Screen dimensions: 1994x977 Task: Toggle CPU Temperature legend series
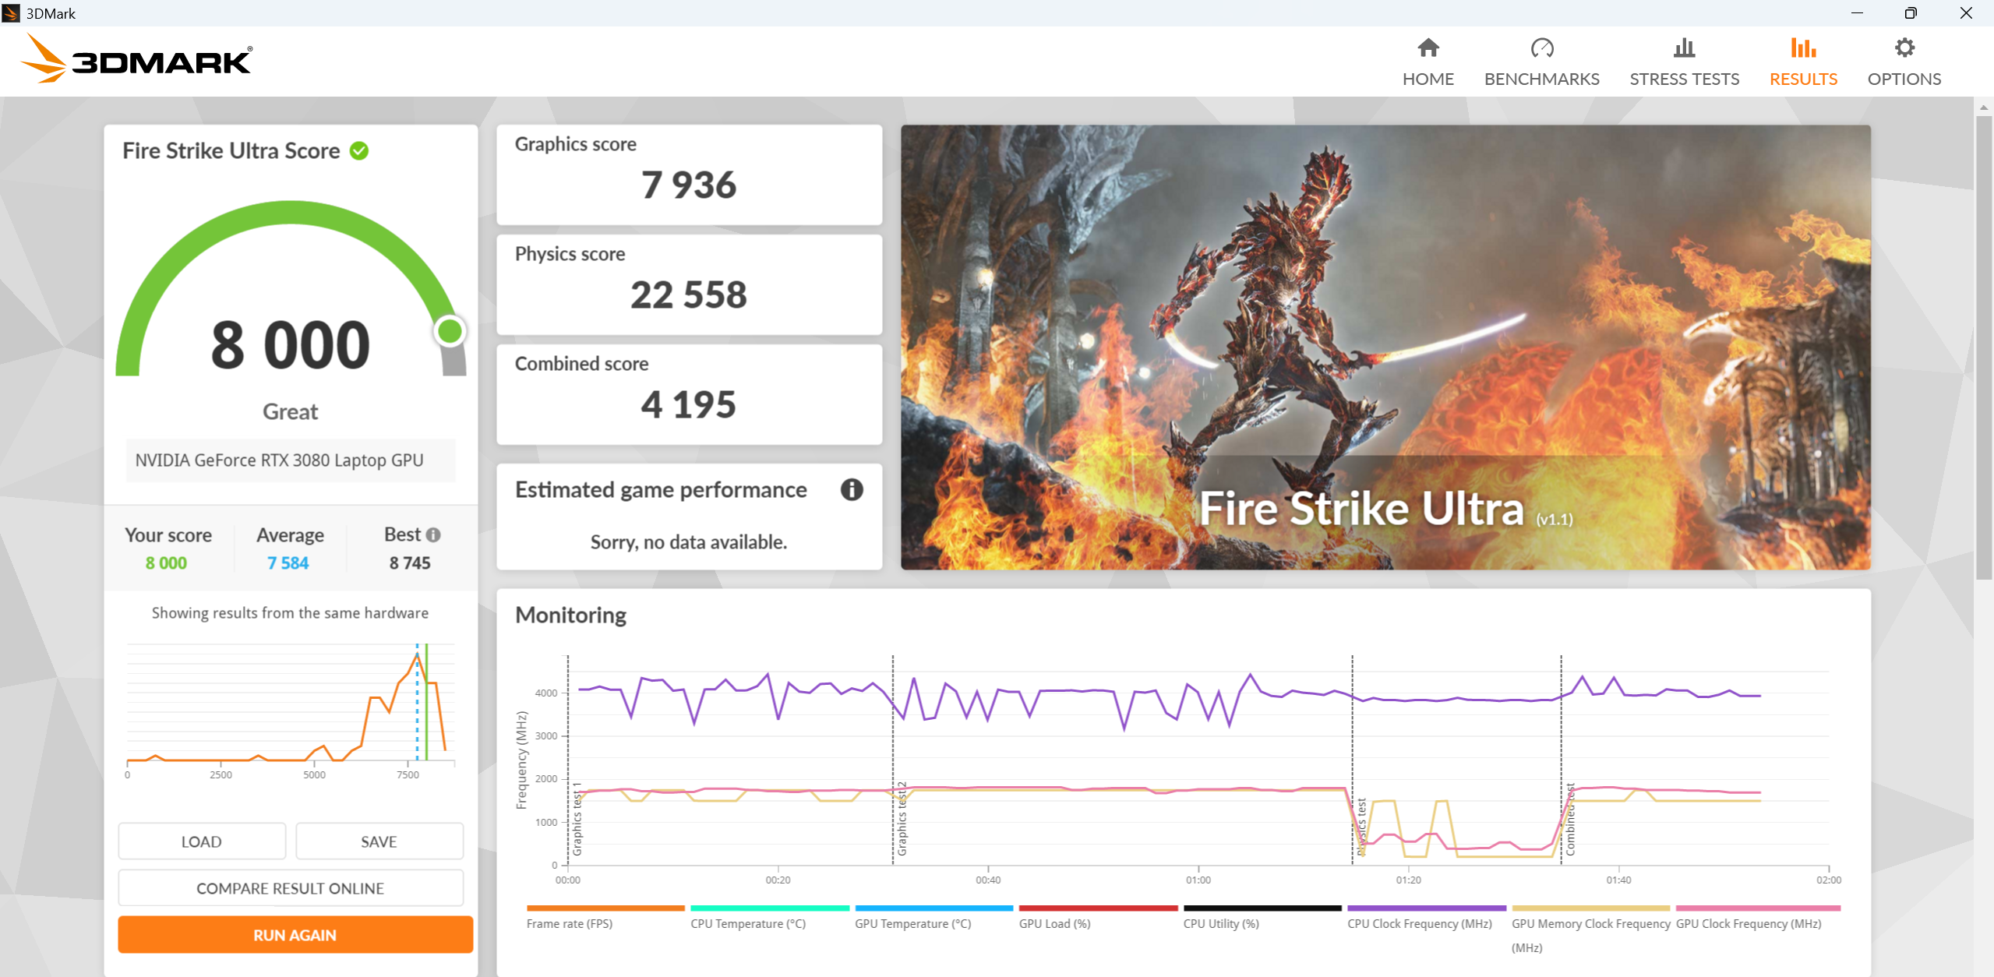747,923
